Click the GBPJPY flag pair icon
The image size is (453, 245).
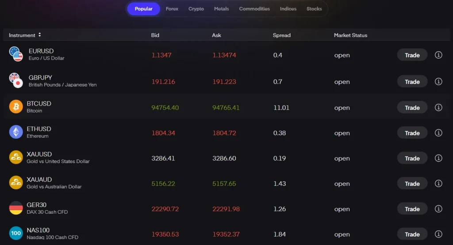coord(16,80)
